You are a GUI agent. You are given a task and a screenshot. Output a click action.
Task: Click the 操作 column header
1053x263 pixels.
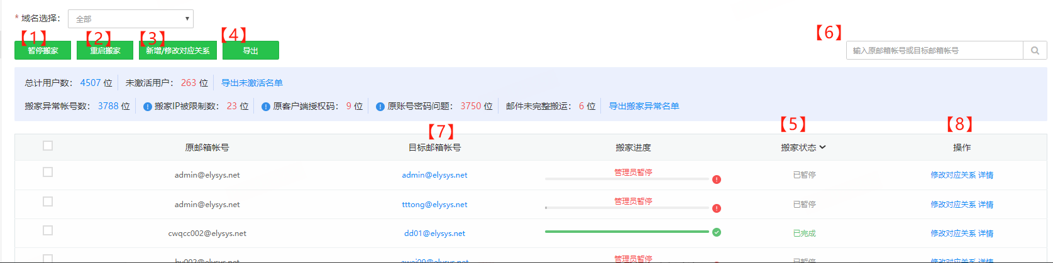tap(962, 148)
